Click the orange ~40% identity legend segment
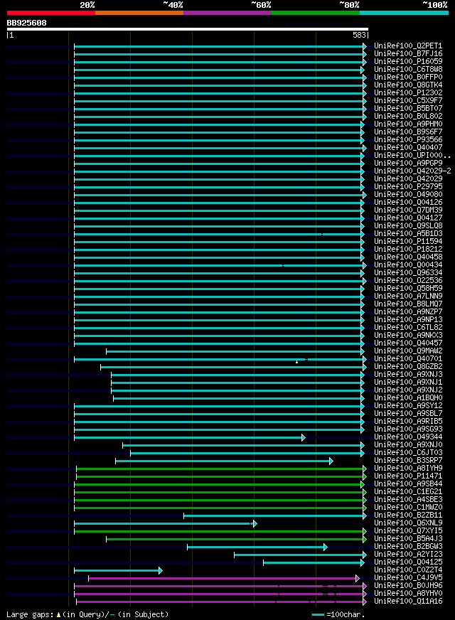This screenshot has height=620, width=455. [x=139, y=13]
